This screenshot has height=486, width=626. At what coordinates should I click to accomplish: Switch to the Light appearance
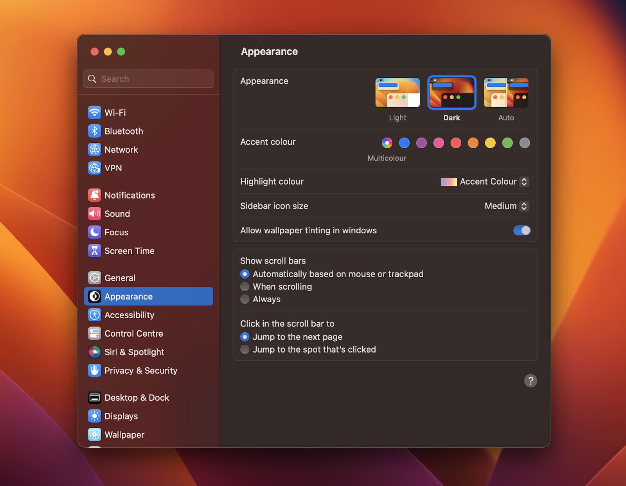pos(398,93)
